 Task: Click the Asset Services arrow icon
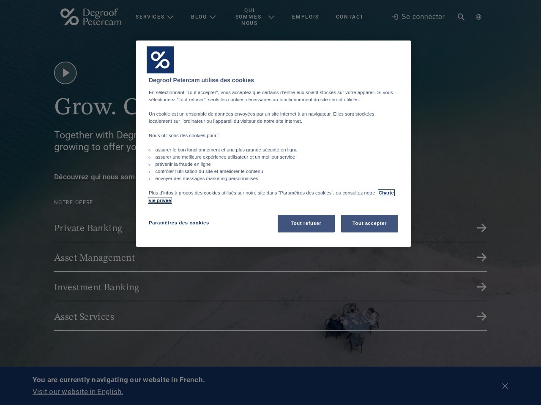tap(482, 316)
